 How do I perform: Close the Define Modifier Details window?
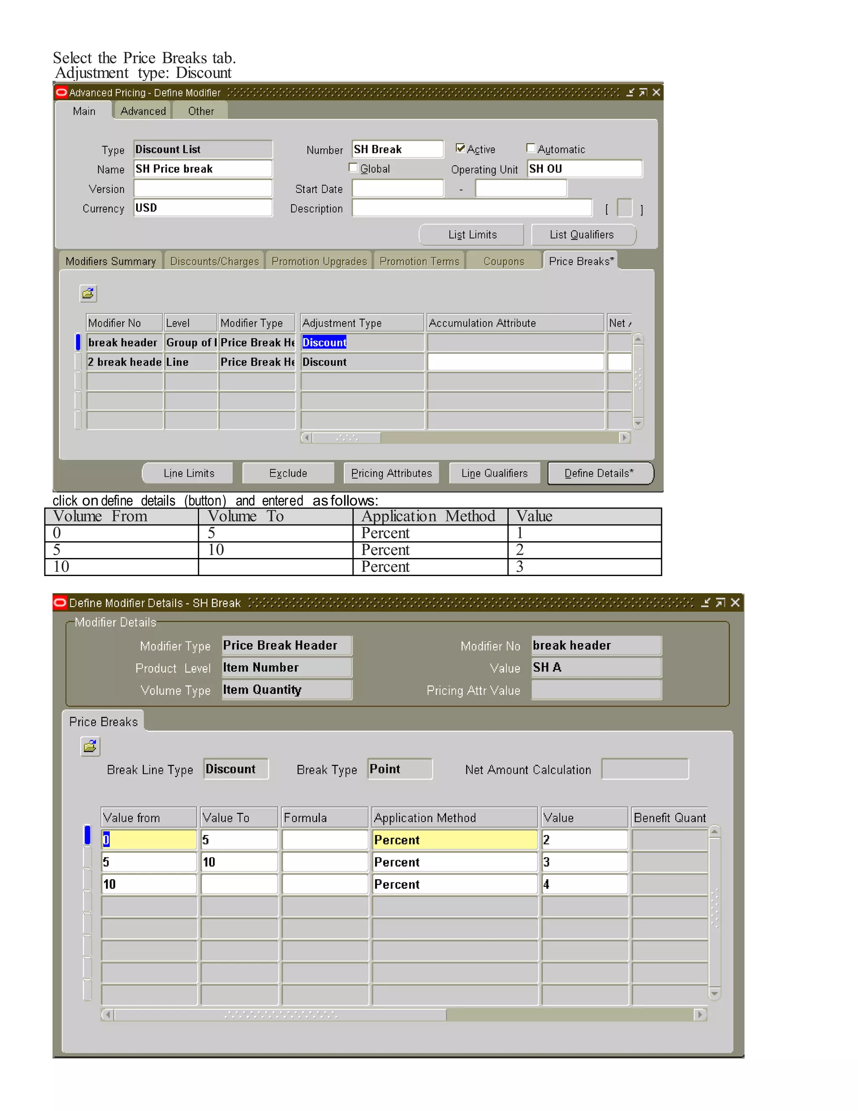[735, 603]
